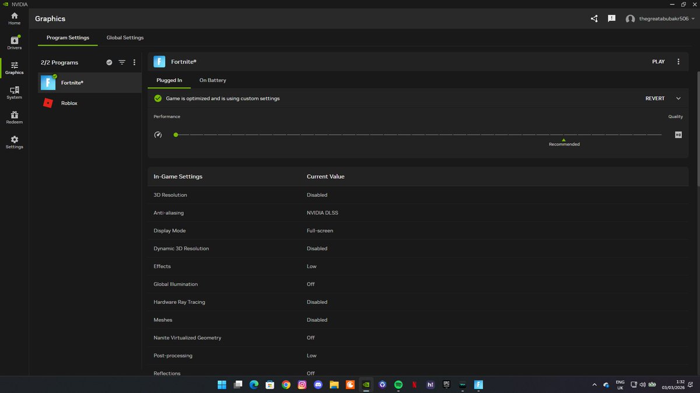Click the share icon in the top bar

coord(594,19)
